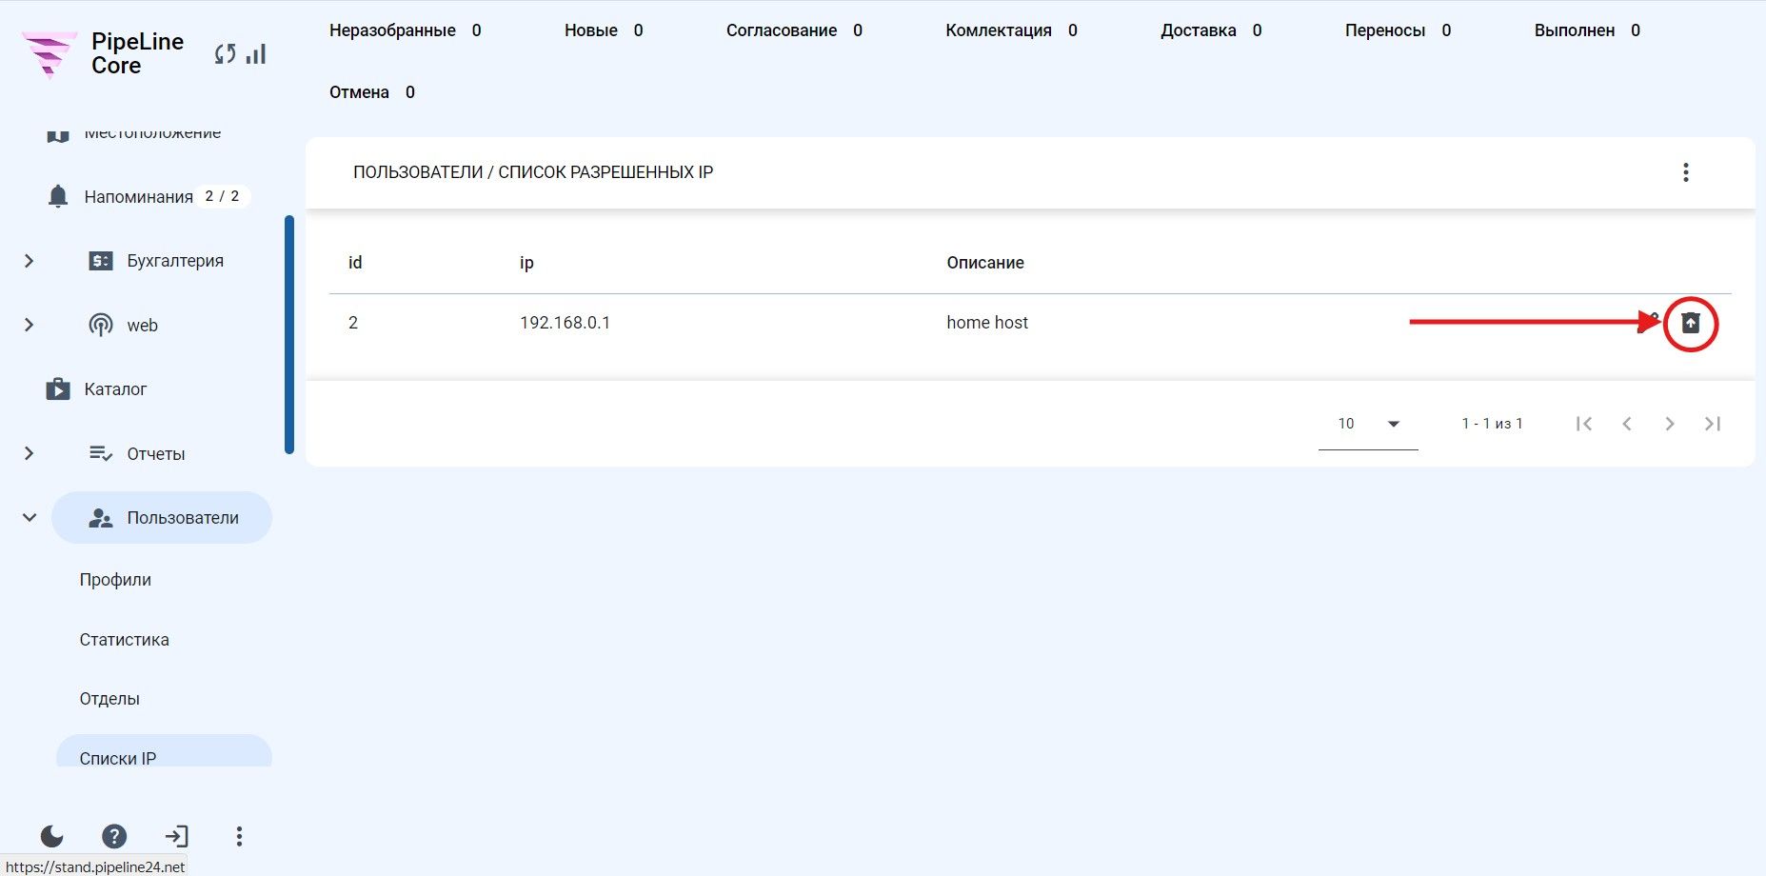The image size is (1766, 876).
Task: Open help via the question mark icon
Action: 114,836
